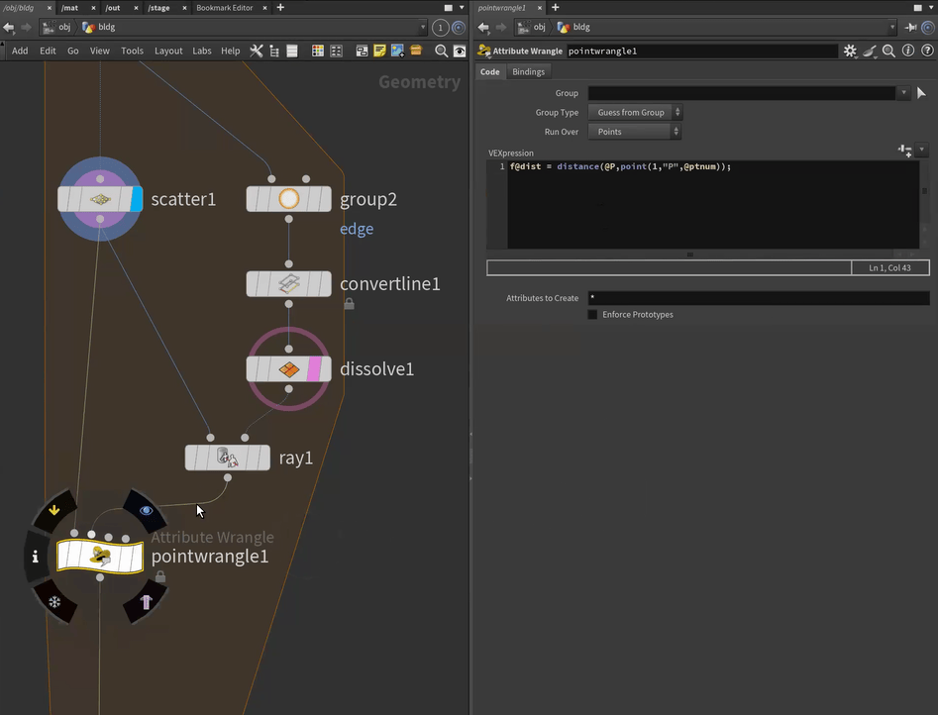Click the group selection arrow icon
Viewport: 938px width, 715px height.
pos(921,93)
